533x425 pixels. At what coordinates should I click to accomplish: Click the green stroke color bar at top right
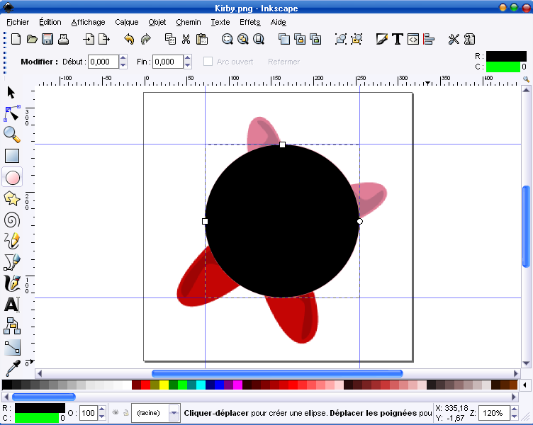(503, 67)
